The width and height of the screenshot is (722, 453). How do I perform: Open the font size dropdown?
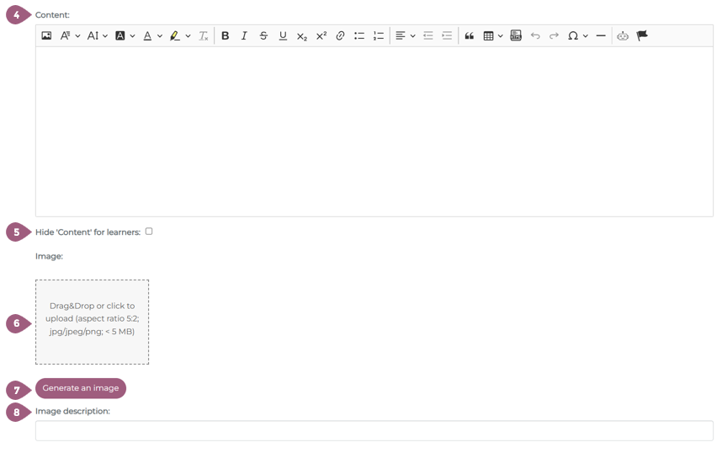coord(98,36)
